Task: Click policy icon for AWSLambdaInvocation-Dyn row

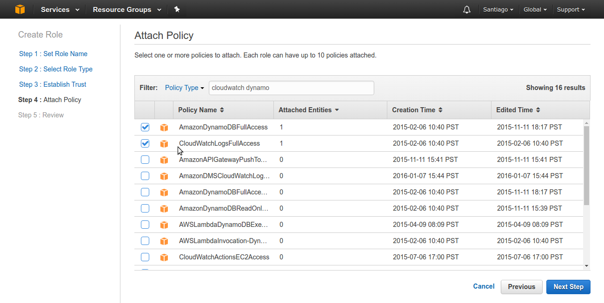Action: 164,241
